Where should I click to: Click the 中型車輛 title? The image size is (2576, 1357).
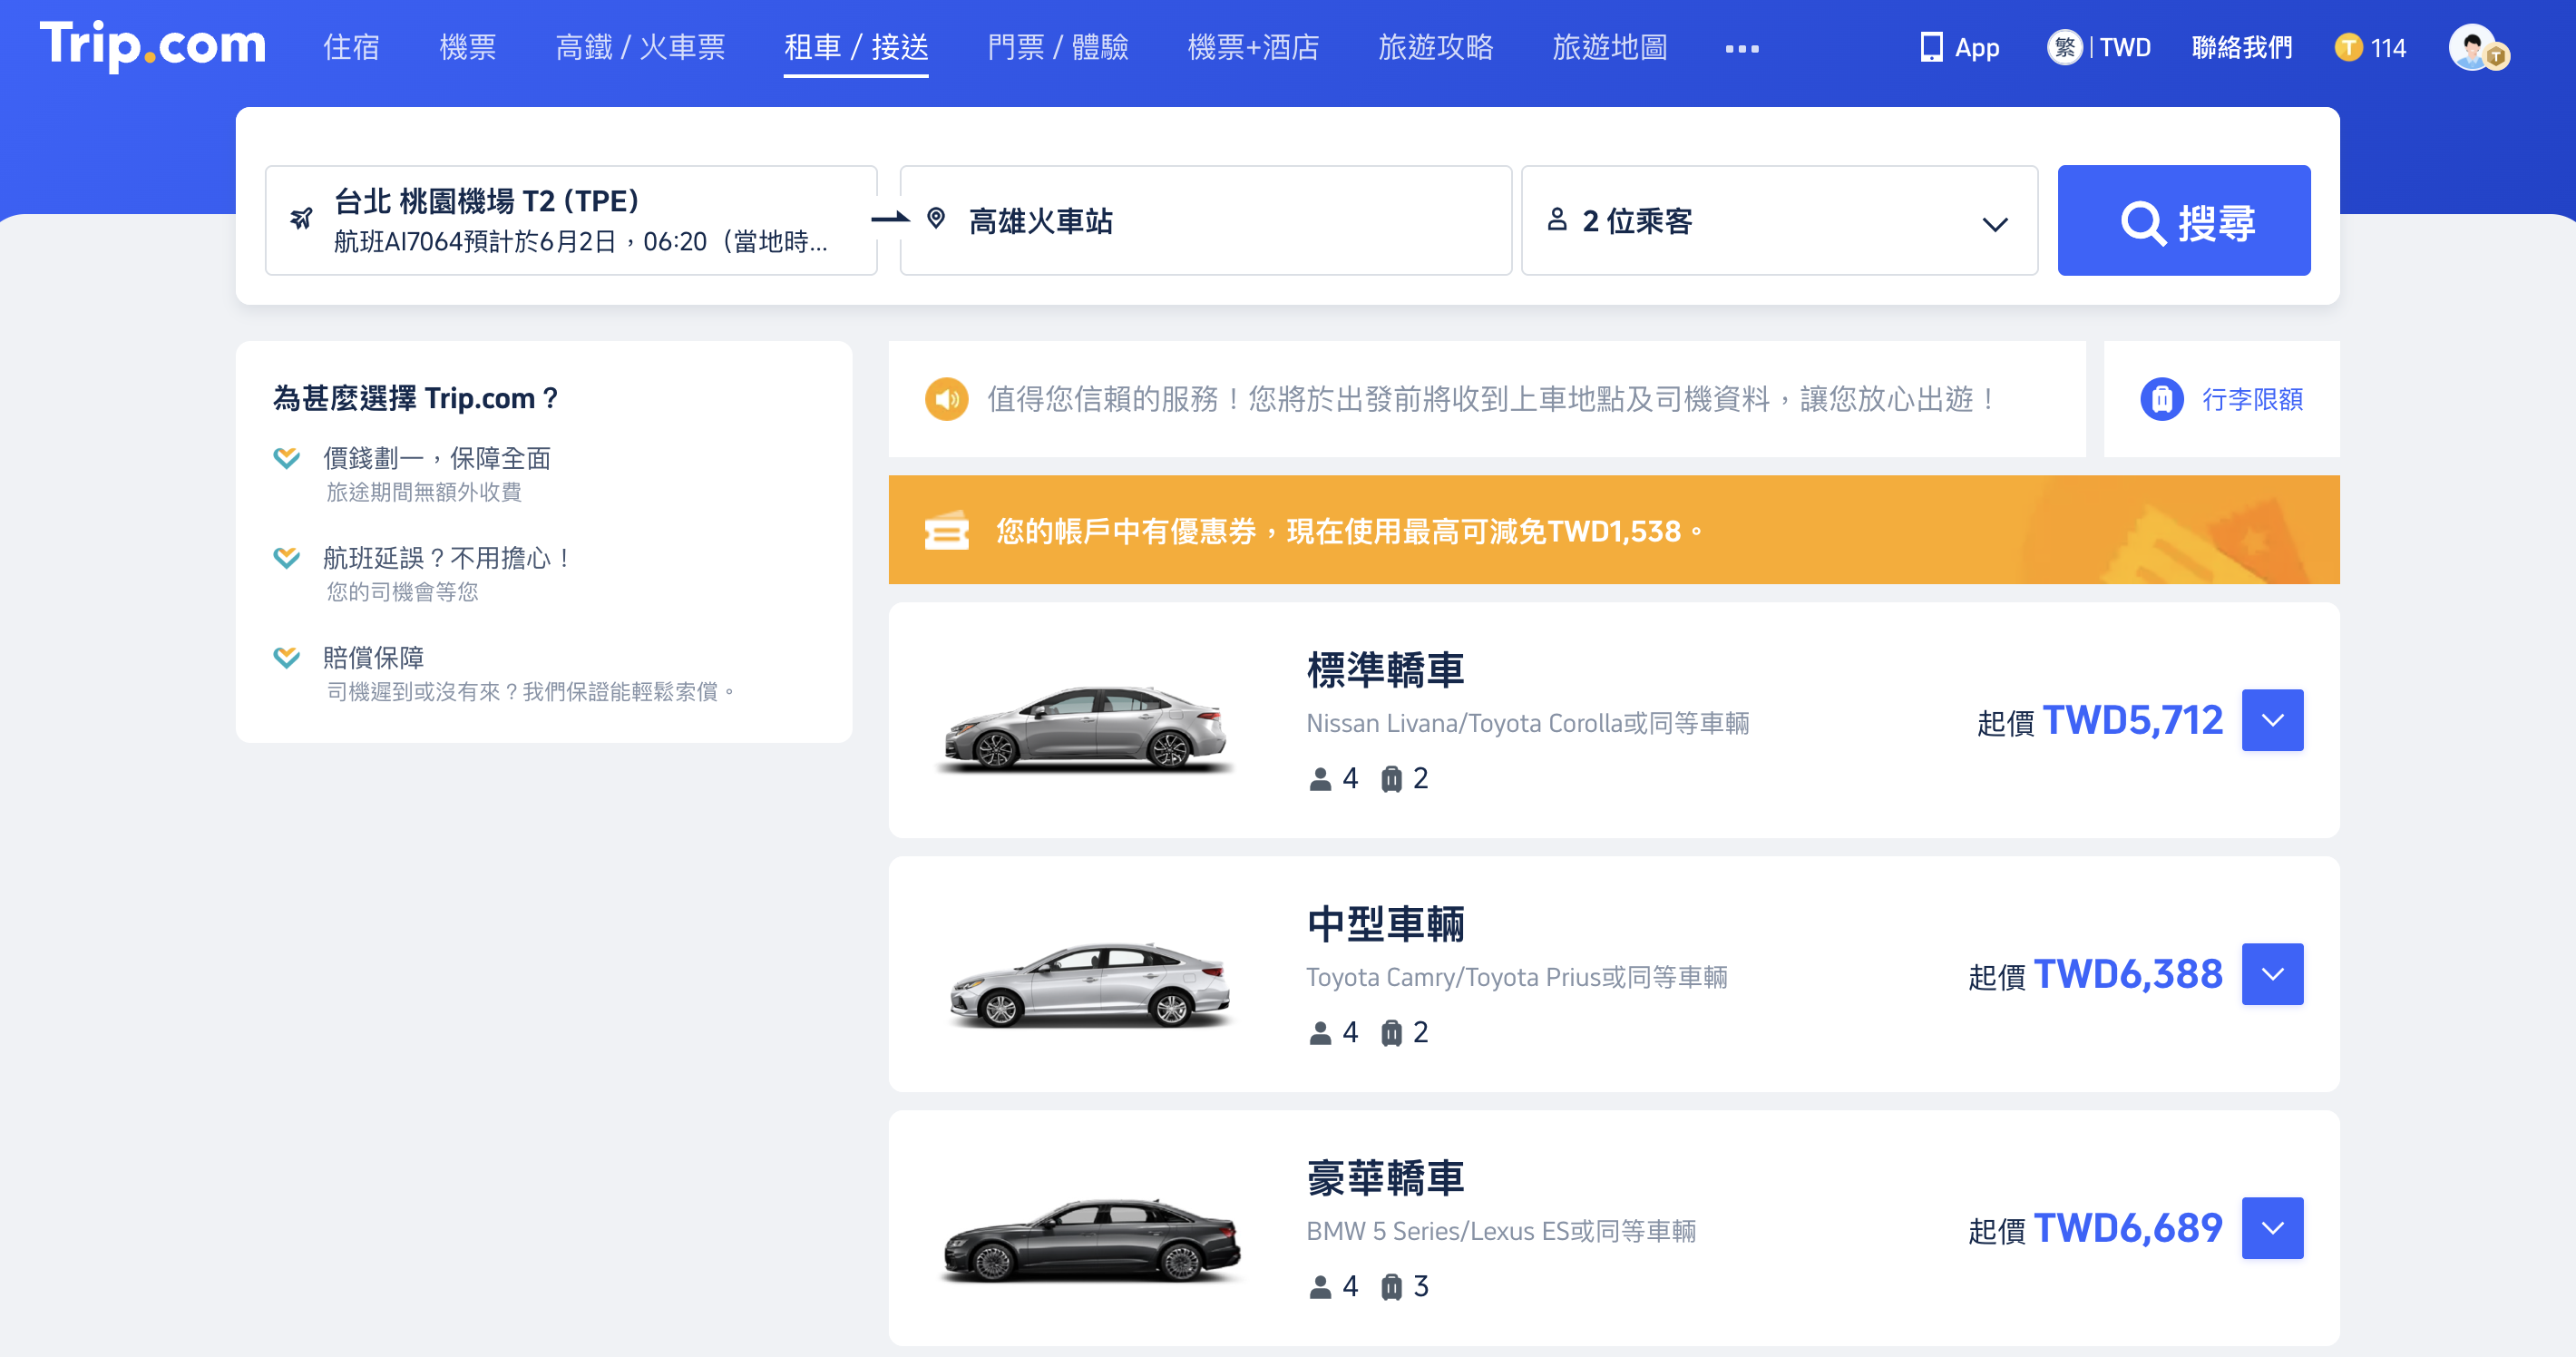[x=1385, y=924]
